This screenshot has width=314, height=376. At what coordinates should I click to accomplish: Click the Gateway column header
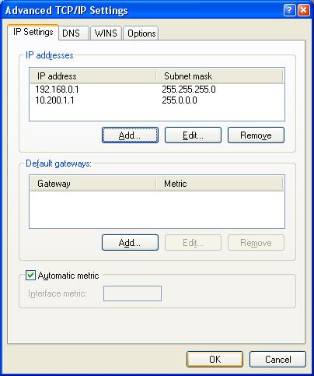click(x=93, y=184)
